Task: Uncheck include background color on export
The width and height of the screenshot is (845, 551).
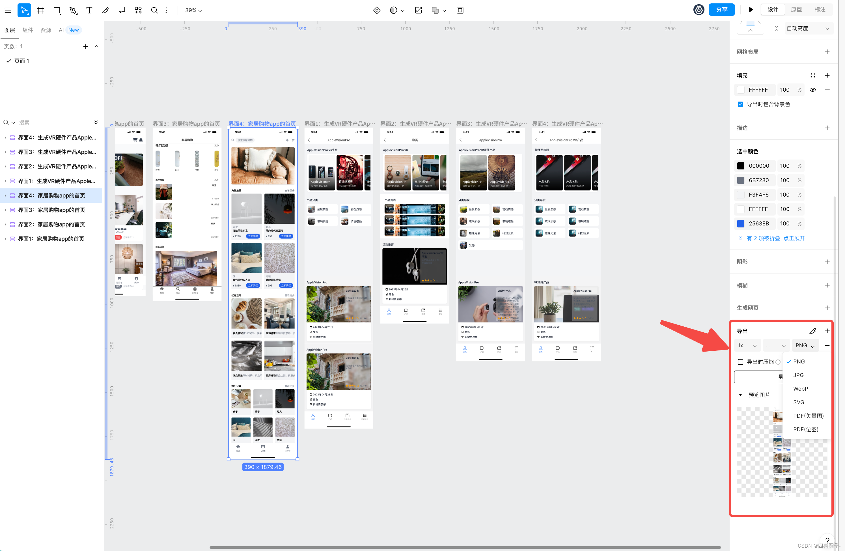Action: (x=740, y=104)
